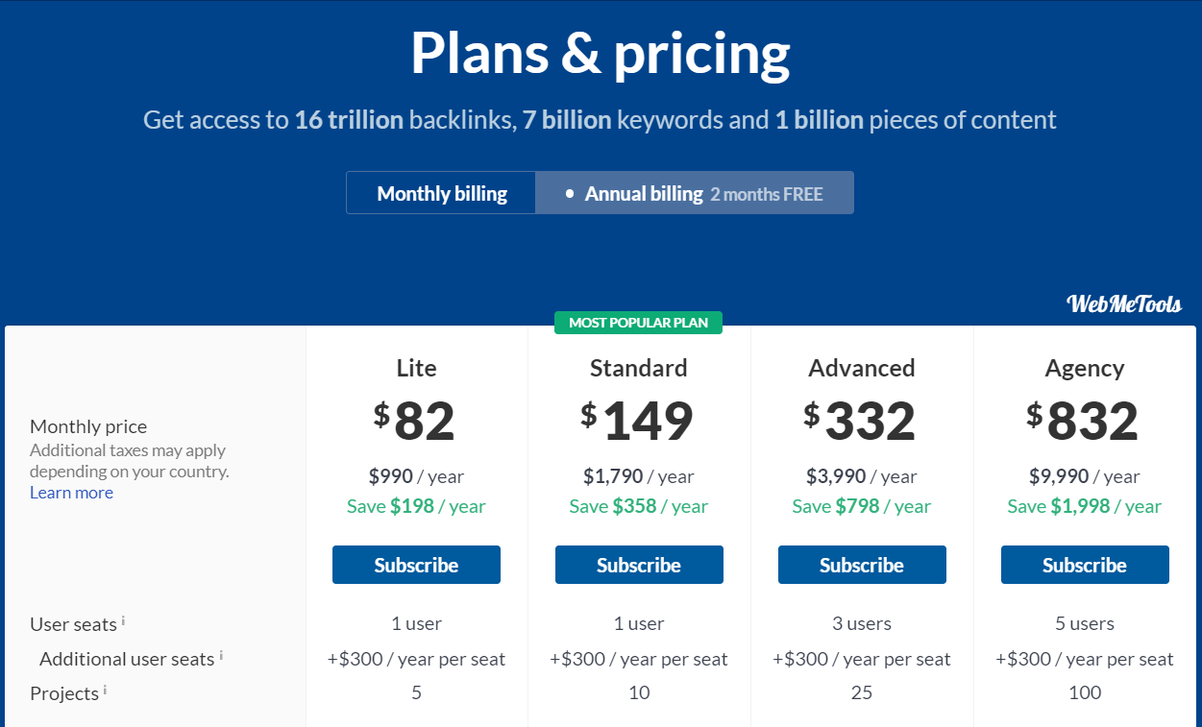The width and height of the screenshot is (1202, 727).
Task: Click the WebMeTools logo
Action: pos(1124,304)
